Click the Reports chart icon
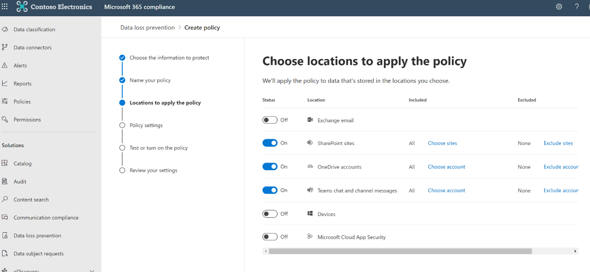This screenshot has width=590, height=272. (x=5, y=83)
